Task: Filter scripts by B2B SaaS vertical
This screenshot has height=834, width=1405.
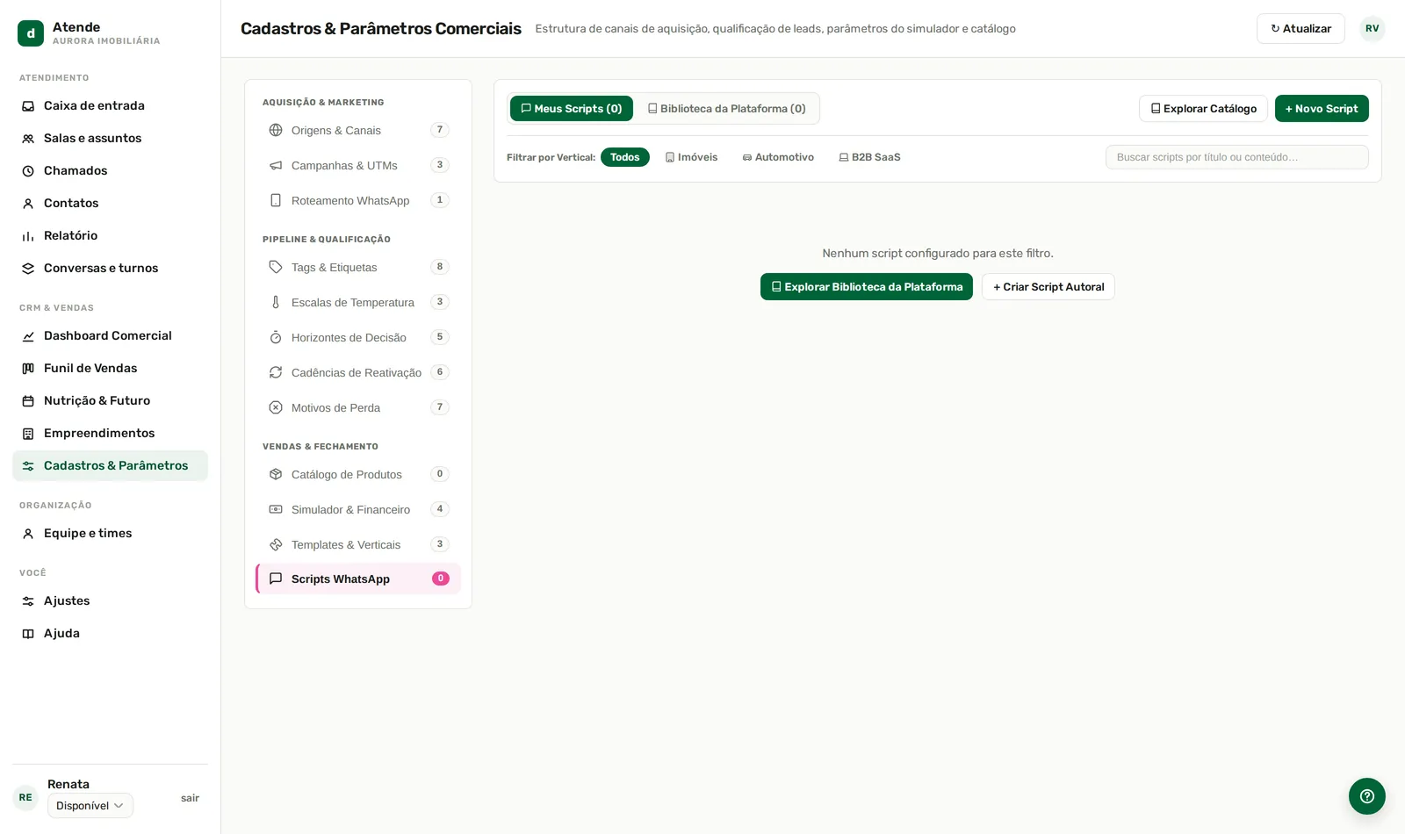Action: point(869,157)
